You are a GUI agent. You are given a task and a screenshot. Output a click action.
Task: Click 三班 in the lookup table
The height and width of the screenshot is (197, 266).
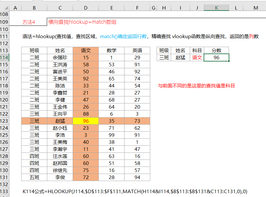click(164, 58)
